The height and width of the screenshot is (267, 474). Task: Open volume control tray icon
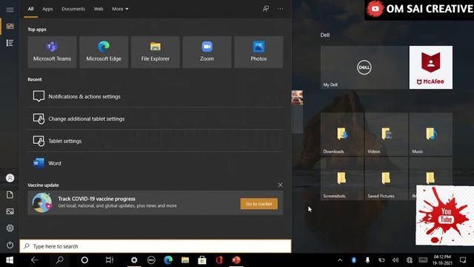tap(395, 260)
